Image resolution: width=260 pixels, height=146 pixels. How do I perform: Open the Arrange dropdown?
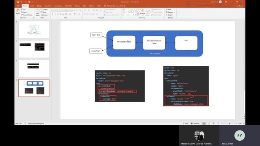[142, 12]
